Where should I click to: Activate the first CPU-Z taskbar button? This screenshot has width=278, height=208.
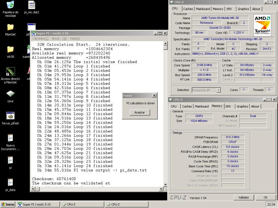coord(83,204)
